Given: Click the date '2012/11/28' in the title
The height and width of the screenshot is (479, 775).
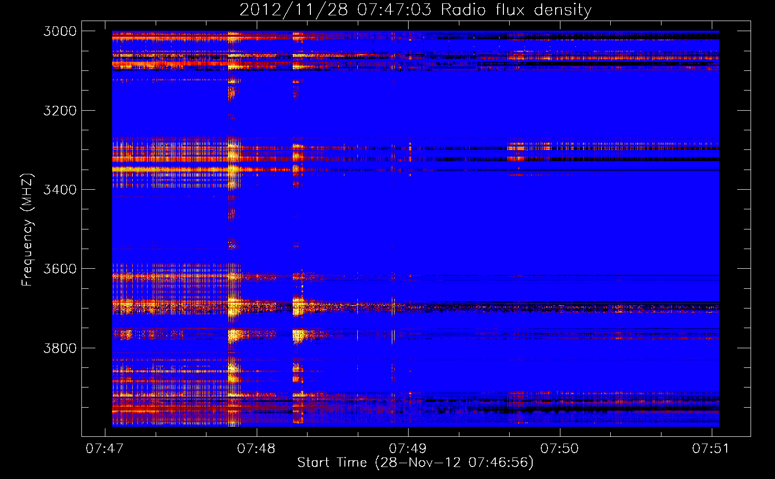Looking at the screenshot, I should 293,10.
